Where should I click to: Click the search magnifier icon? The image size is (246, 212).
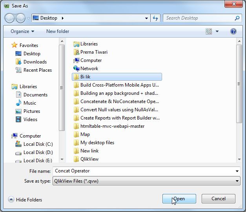237,18
